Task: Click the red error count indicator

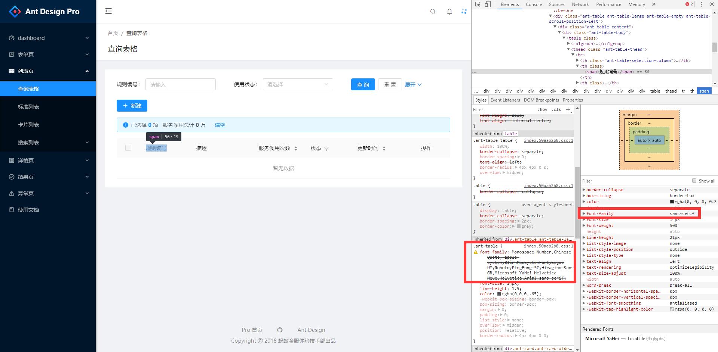Action: pyautogui.click(x=689, y=4)
